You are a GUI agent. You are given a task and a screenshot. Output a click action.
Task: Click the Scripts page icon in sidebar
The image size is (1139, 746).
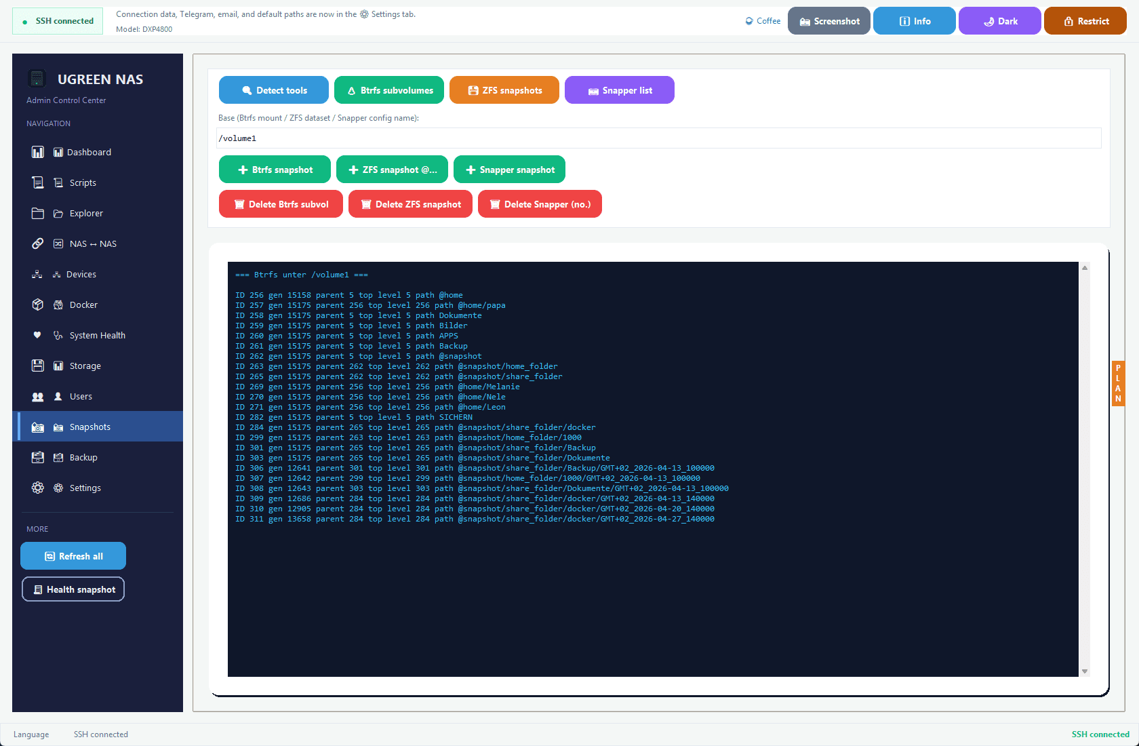point(38,182)
